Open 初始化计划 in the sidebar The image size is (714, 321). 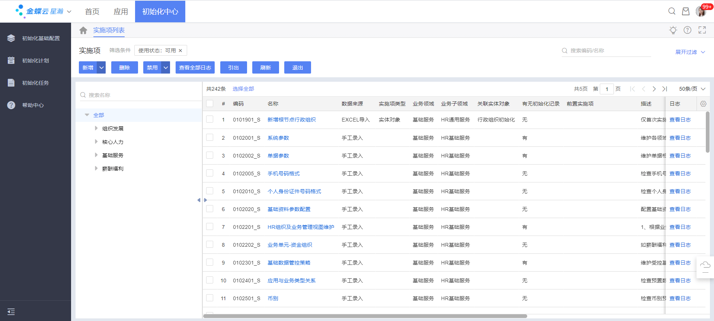pyautogui.click(x=35, y=61)
